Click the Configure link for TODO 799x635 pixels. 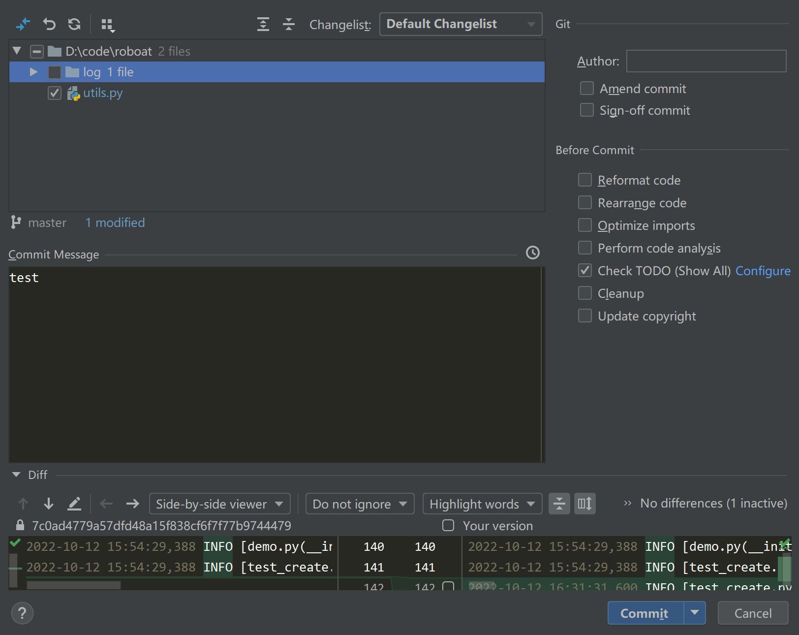pos(763,271)
